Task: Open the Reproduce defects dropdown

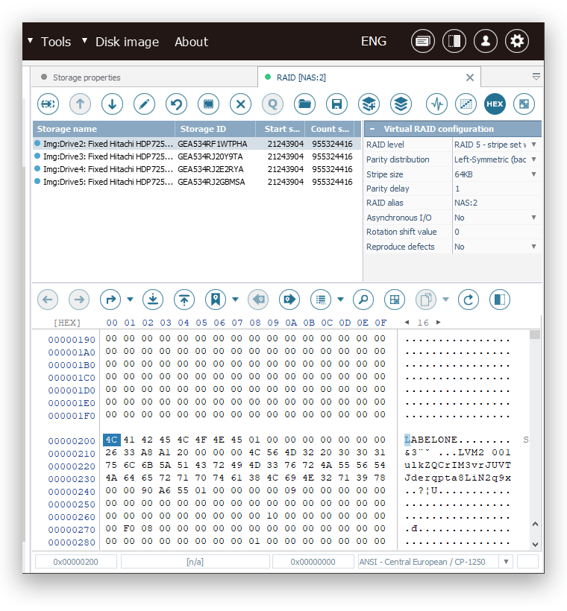Action: (534, 247)
